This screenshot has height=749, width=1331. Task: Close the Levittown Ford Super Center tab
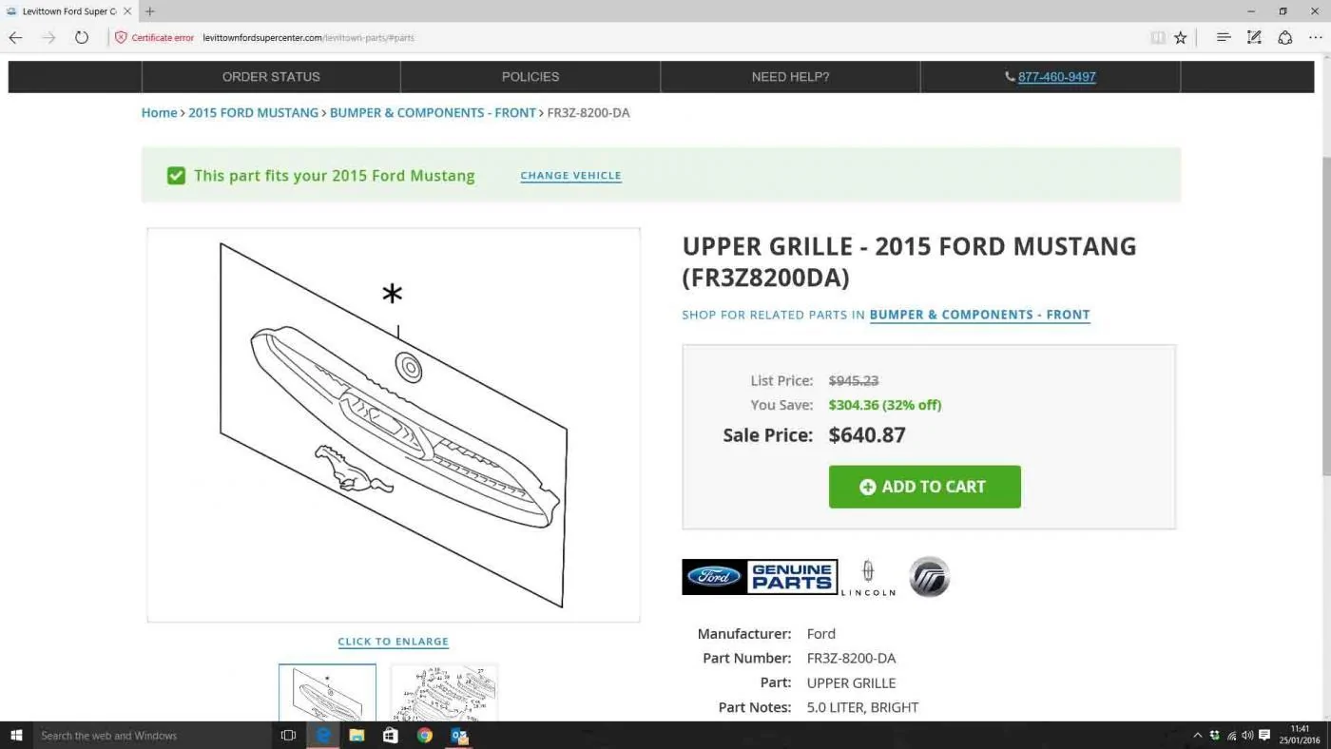(127, 11)
